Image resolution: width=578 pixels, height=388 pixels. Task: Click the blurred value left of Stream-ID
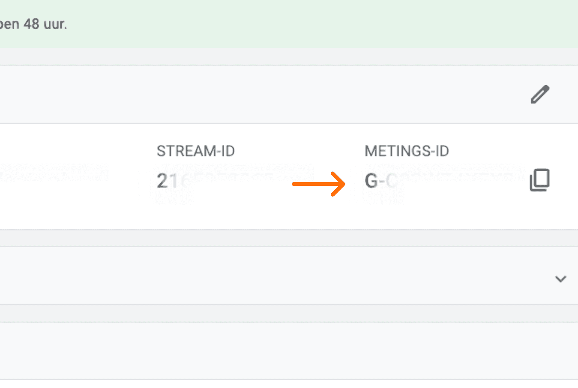[x=54, y=175]
